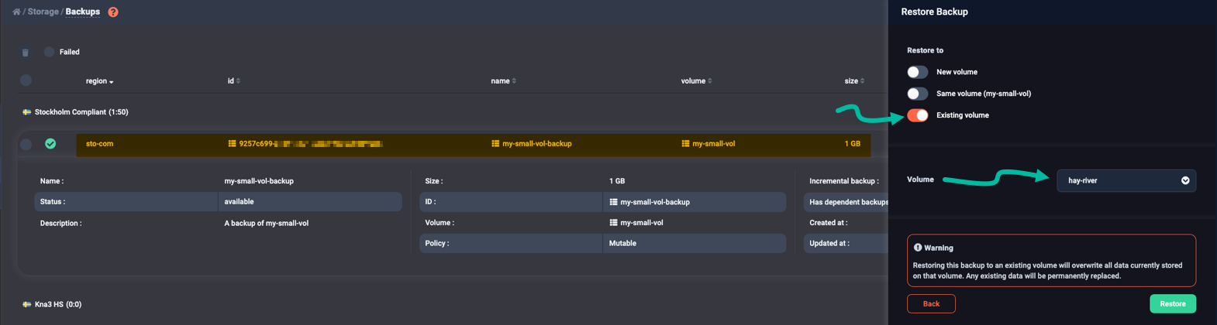Screen dimensions: 1217x325
Task: Click the description A backup of my-small-vol
Action: click(267, 224)
